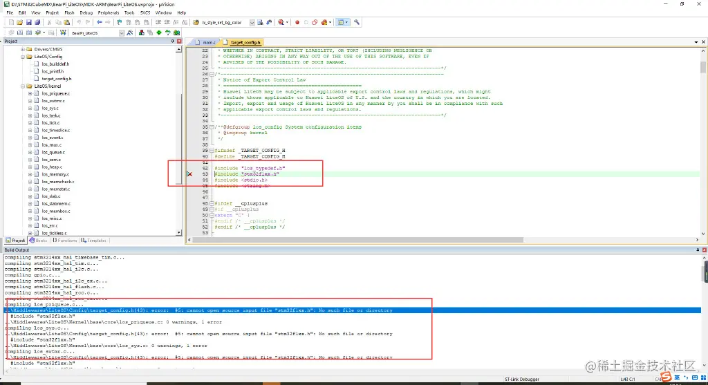708x385 pixels.
Task: Open Manage Run-Time Environment green diamond
Action: [159, 32]
